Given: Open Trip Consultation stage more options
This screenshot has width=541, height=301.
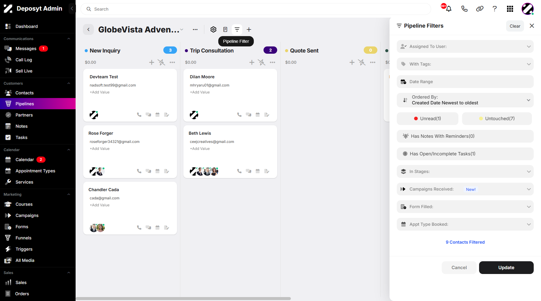Looking at the screenshot, I should coord(273,62).
